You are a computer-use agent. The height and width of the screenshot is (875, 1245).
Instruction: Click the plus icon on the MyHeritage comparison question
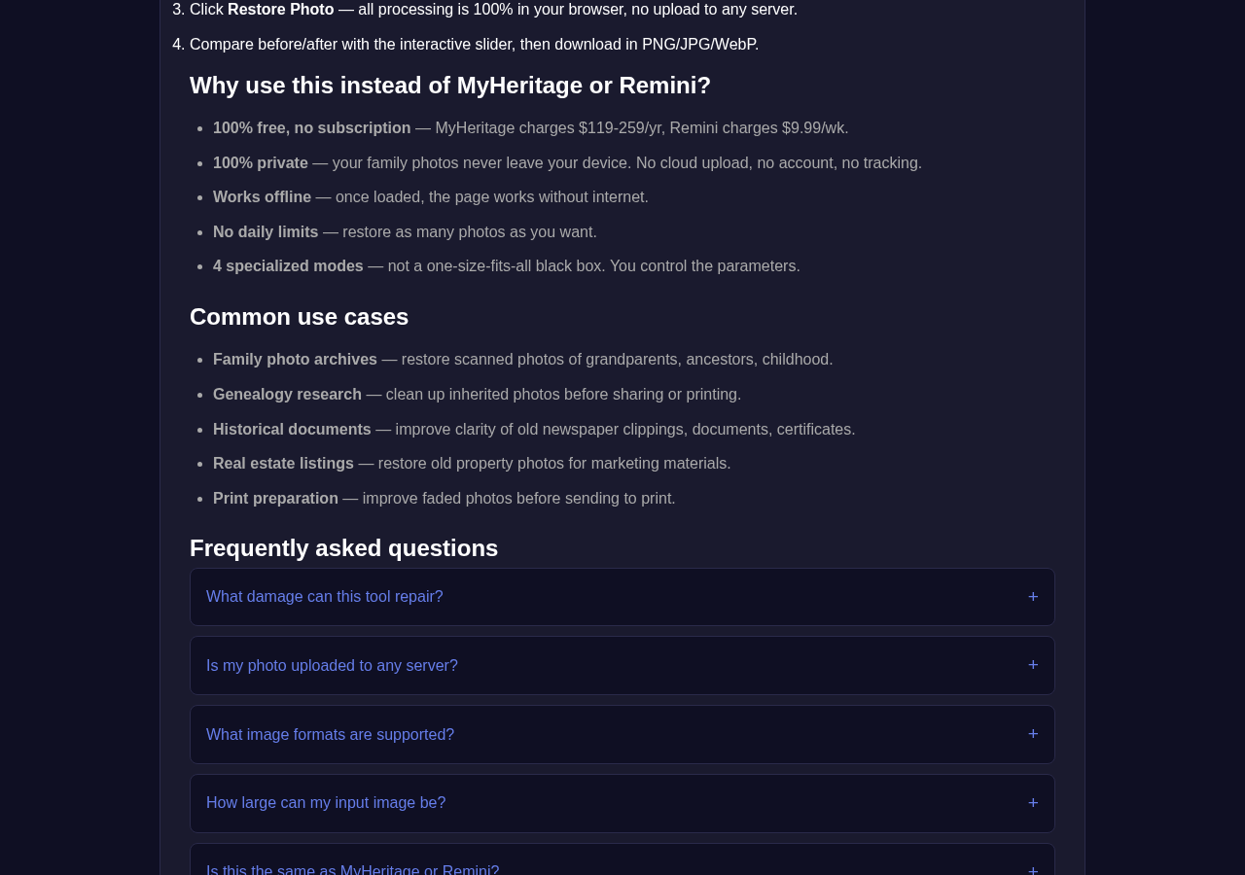(x=1033, y=869)
